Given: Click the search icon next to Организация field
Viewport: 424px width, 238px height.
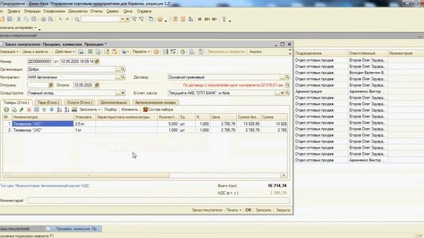Looking at the screenshot, I should pos(123,69).
